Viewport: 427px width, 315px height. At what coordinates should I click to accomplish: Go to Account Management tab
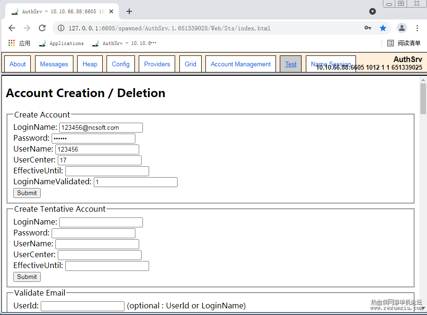tap(241, 64)
